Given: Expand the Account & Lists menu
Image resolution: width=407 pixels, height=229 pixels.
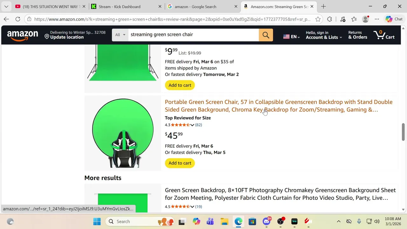Looking at the screenshot, I should [x=324, y=35].
